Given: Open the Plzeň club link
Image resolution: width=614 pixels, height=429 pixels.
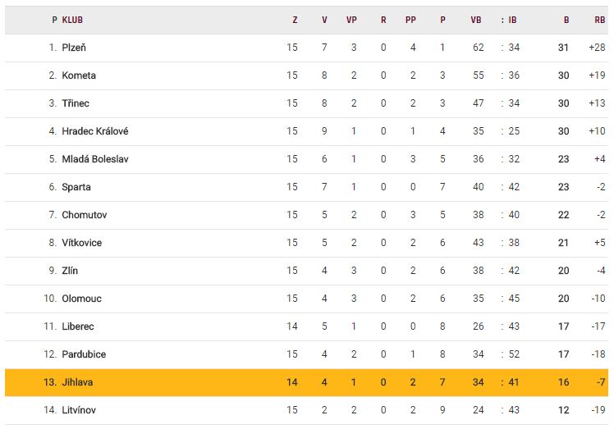Looking at the screenshot, I should pos(74,48).
